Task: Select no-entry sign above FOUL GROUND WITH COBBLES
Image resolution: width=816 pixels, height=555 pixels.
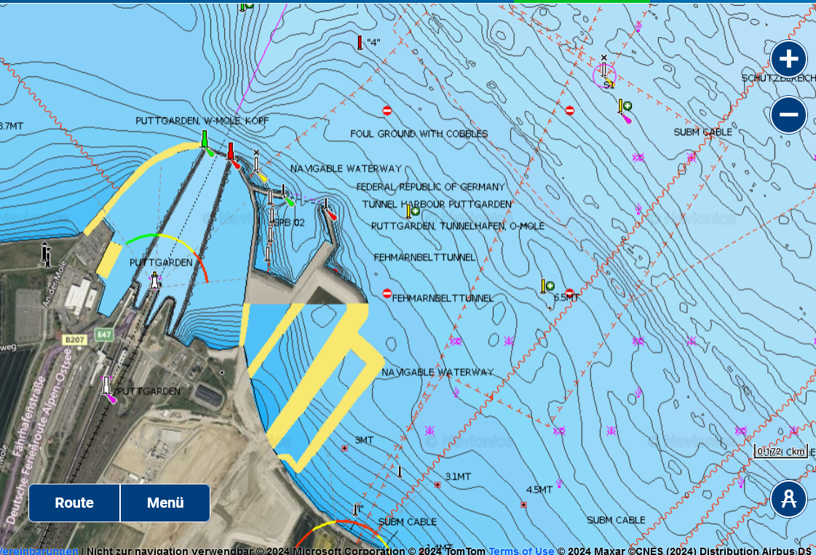Action: [x=387, y=111]
